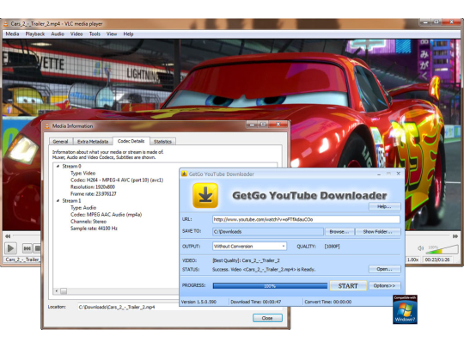Click the Show Folder... button
The width and height of the screenshot is (464, 348).
click(x=377, y=232)
